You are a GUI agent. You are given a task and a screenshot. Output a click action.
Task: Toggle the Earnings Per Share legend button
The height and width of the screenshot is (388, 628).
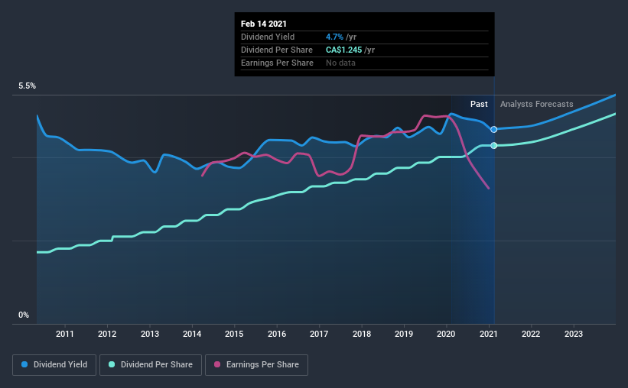256,365
